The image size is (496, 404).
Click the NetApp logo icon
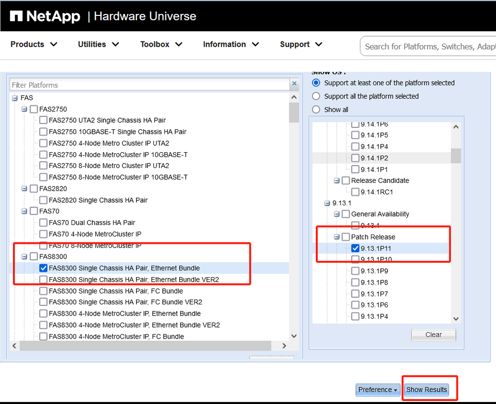click(x=16, y=16)
